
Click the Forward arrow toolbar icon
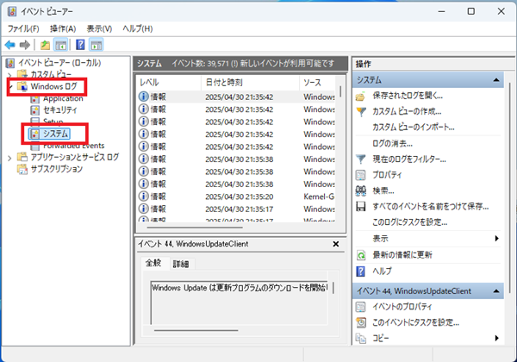[25, 45]
